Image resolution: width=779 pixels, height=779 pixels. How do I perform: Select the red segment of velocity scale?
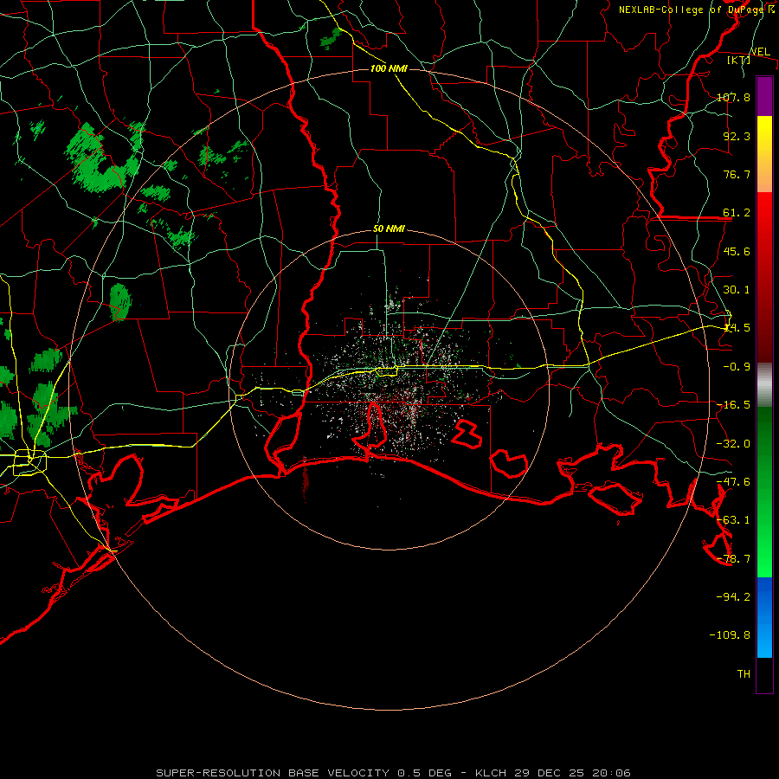pos(764,277)
